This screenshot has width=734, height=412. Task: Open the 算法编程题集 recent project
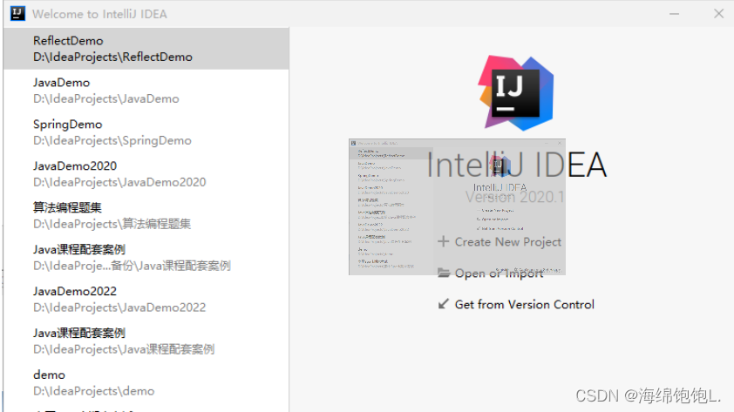(x=146, y=216)
